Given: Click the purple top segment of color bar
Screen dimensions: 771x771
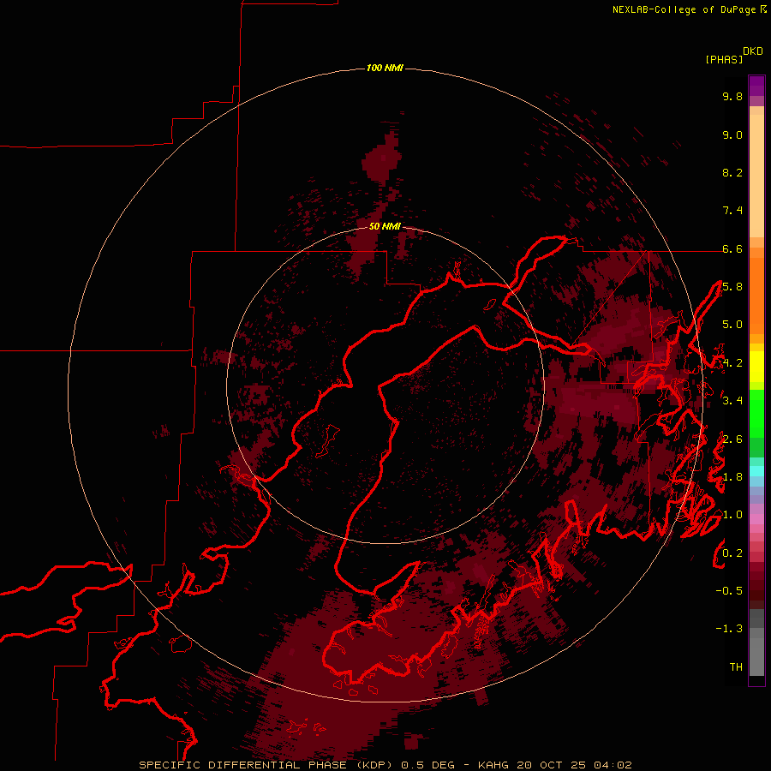Looking at the screenshot, I should (x=756, y=86).
